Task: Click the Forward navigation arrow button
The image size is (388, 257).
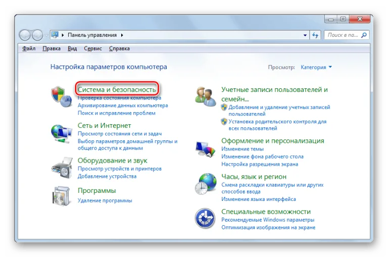Action: (37, 35)
